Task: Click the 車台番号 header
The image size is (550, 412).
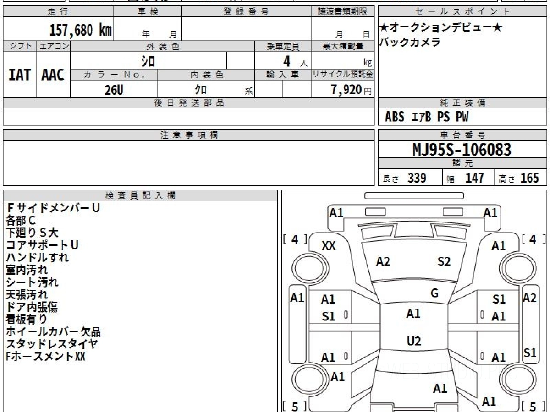Action: pyautogui.click(x=462, y=135)
